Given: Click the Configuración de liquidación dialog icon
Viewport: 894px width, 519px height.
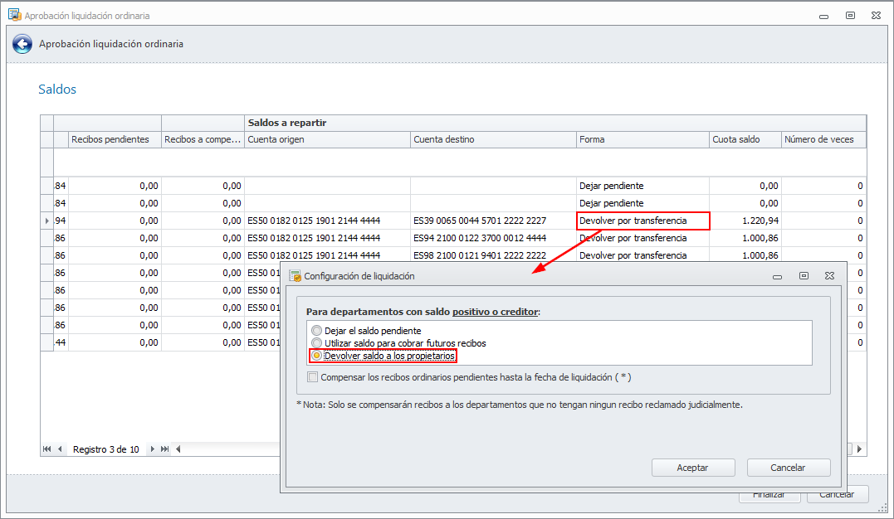Looking at the screenshot, I should click(x=295, y=276).
